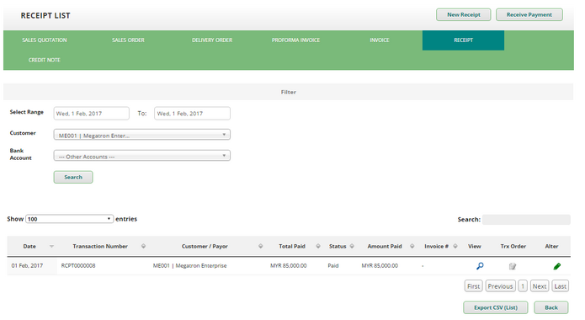Open the Customer dropdown
Screen dimensions: 585x320
pos(141,135)
